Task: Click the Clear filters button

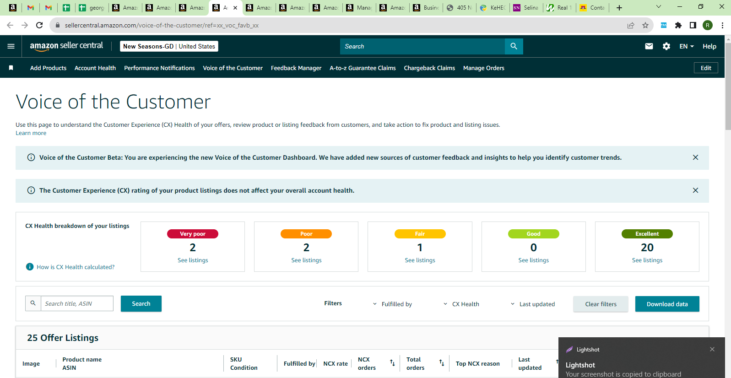Action: click(601, 304)
